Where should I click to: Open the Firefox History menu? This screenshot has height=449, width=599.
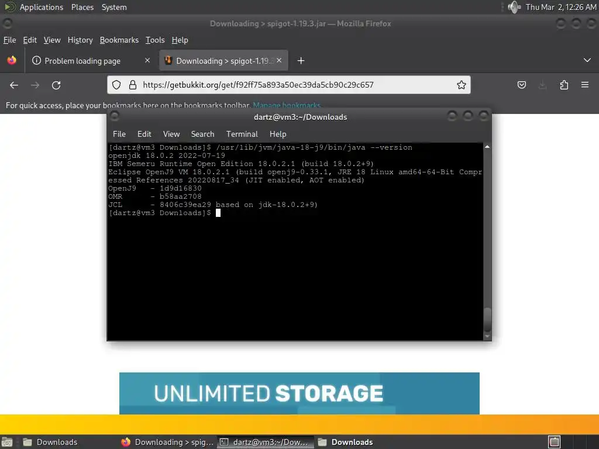pyautogui.click(x=80, y=40)
